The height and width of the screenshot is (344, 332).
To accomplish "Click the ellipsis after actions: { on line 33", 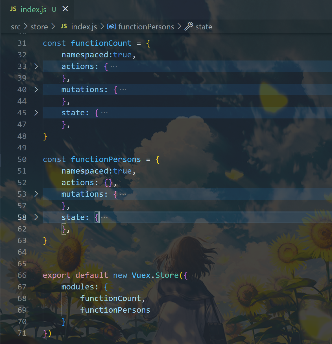I will click(114, 67).
